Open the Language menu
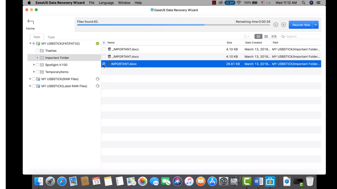This screenshot has width=337, height=189. (106, 3)
